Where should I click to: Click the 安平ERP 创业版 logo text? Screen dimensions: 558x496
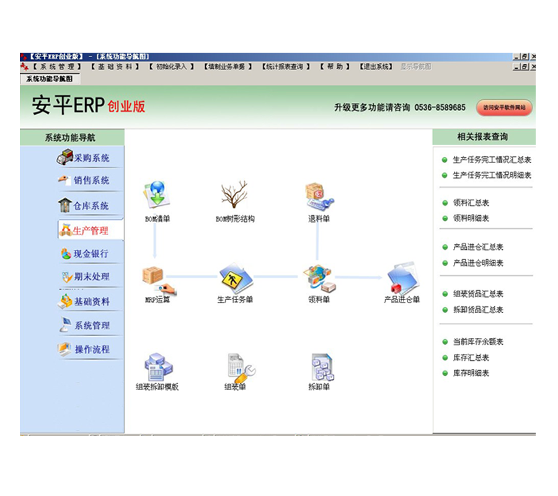click(89, 105)
